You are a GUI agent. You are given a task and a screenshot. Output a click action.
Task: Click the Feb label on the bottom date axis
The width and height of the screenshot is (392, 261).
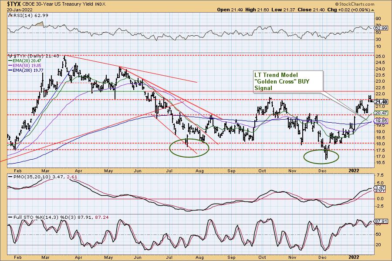[x=17, y=257]
